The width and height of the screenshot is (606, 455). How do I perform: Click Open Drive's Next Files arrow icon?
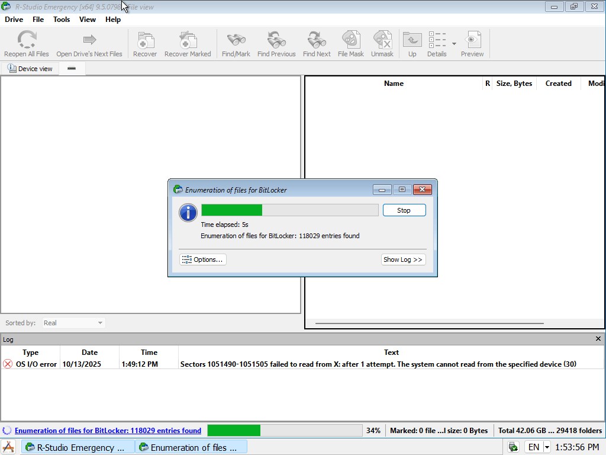pos(89,40)
